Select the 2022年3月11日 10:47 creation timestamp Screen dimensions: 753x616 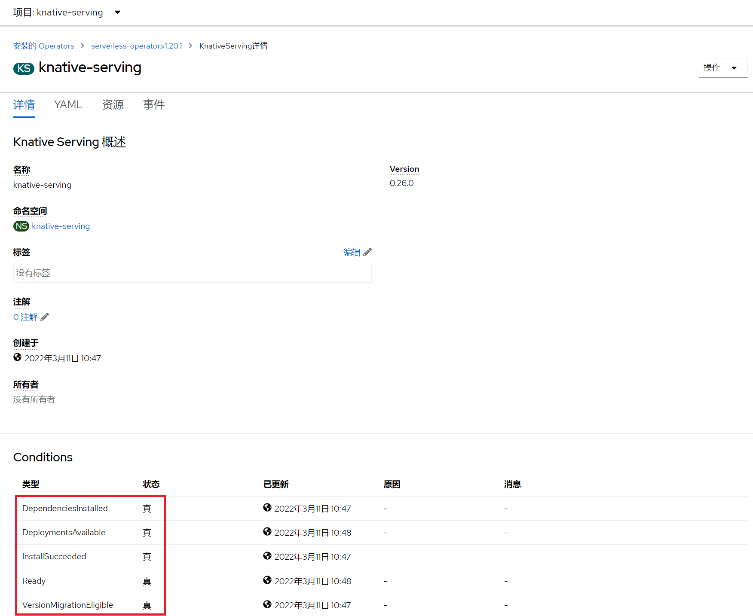[63, 359]
